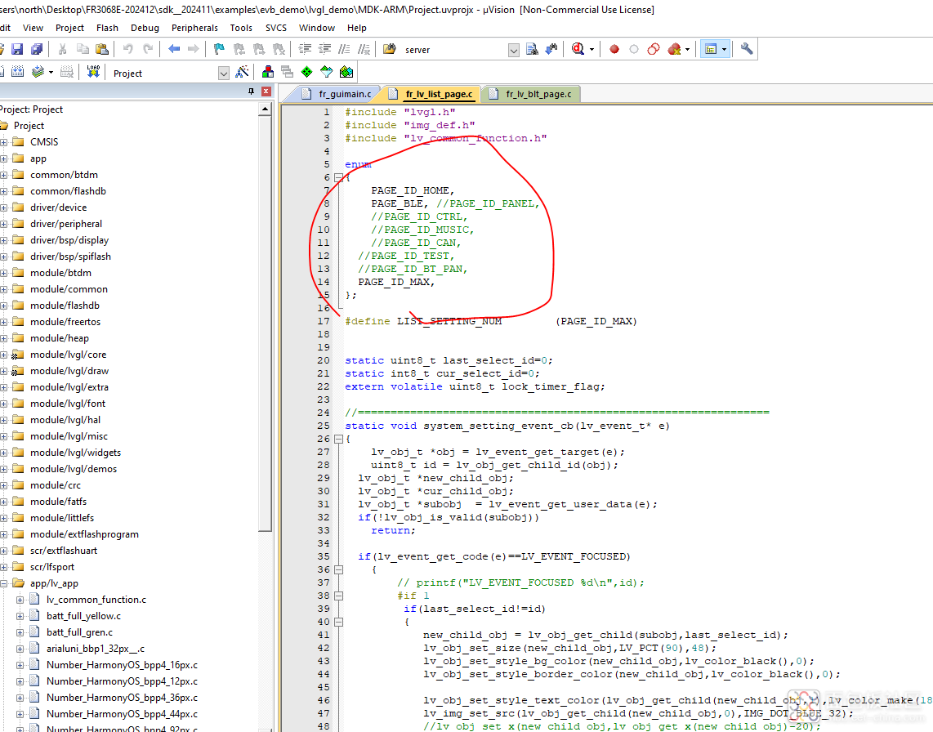Select driver/bsp/display group
Viewport: 933px width, 732px height.
point(69,240)
